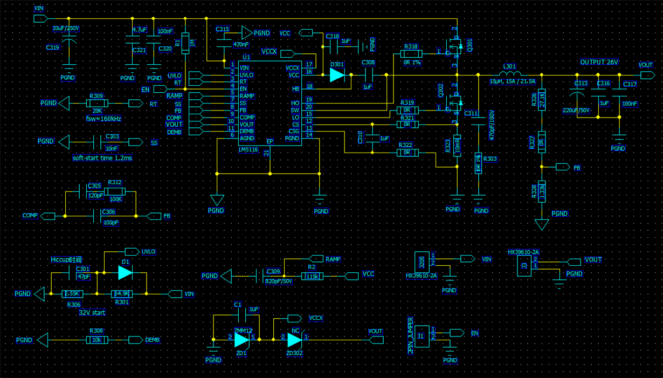663x378 pixels.
Task: Click the VCCX port left of U1
Action: point(287,53)
